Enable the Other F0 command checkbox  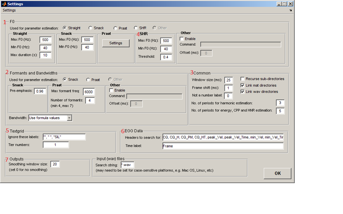pos(182,39)
